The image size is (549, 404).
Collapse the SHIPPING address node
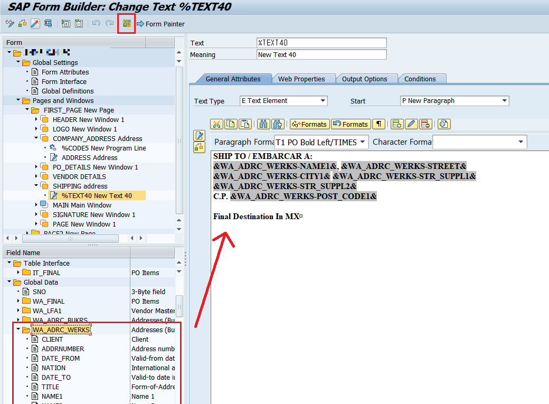[x=36, y=185]
